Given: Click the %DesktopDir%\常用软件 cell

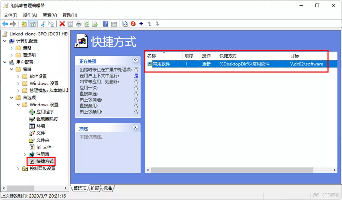Looking at the screenshot, I should [245, 64].
